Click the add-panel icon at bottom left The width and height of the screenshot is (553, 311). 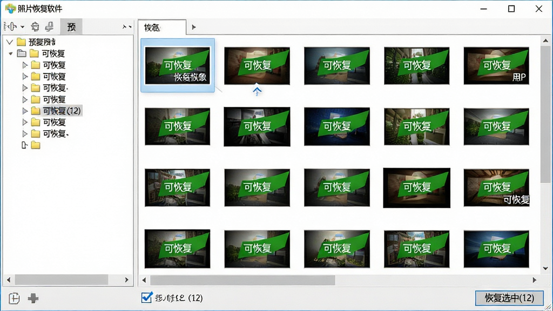14,298
